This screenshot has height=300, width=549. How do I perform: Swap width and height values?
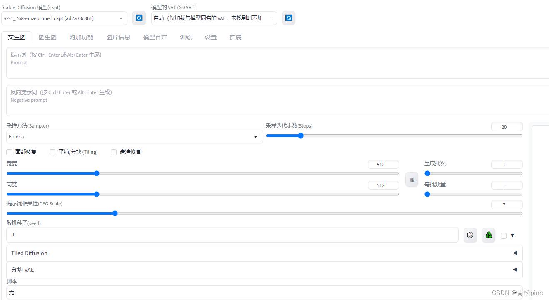pos(412,179)
